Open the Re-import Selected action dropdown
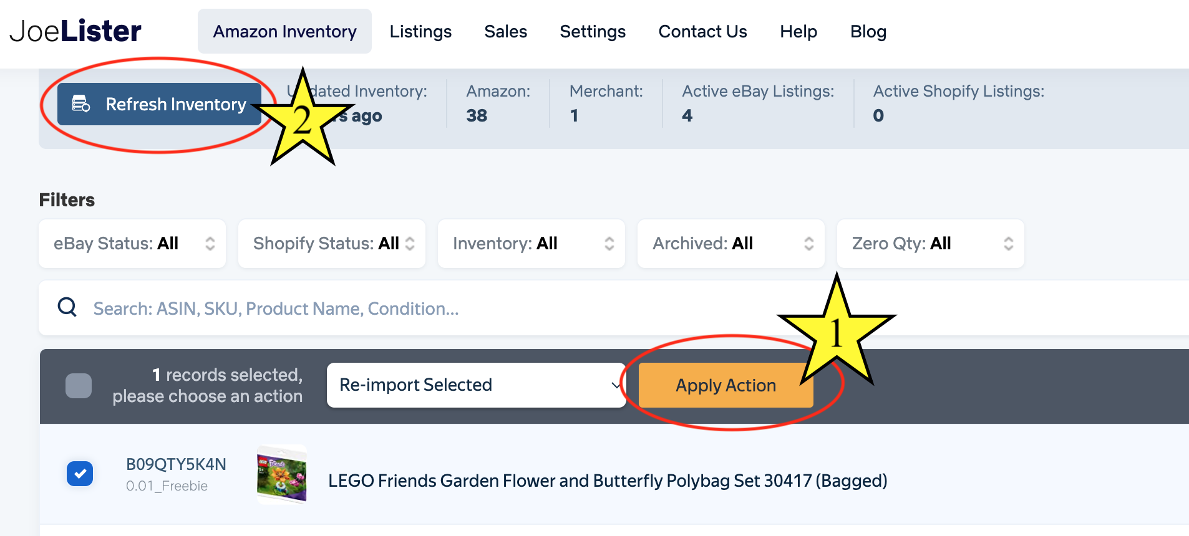The image size is (1189, 536). 476,385
